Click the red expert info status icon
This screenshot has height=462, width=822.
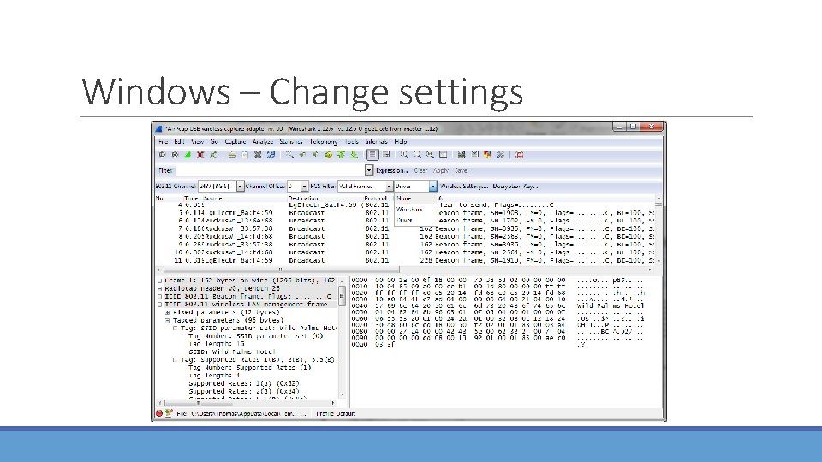pos(159,413)
